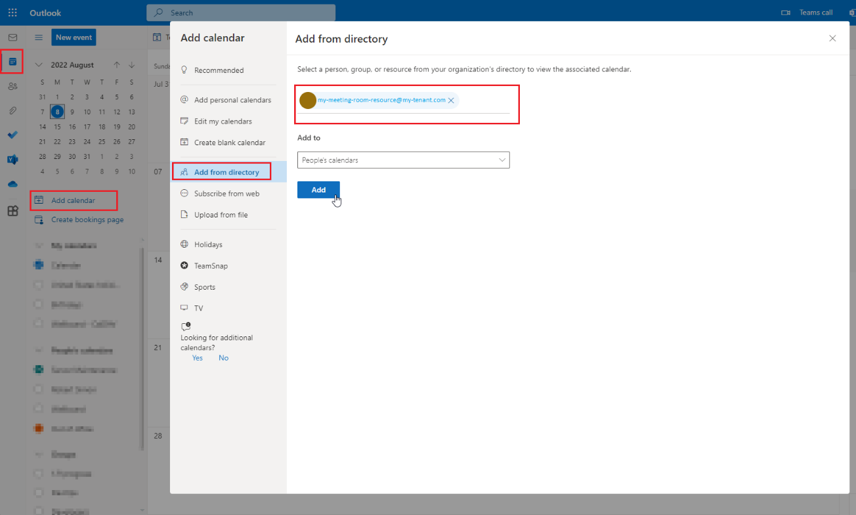Click Yes for additional calendars
Image resolution: width=856 pixels, height=515 pixels.
click(198, 358)
